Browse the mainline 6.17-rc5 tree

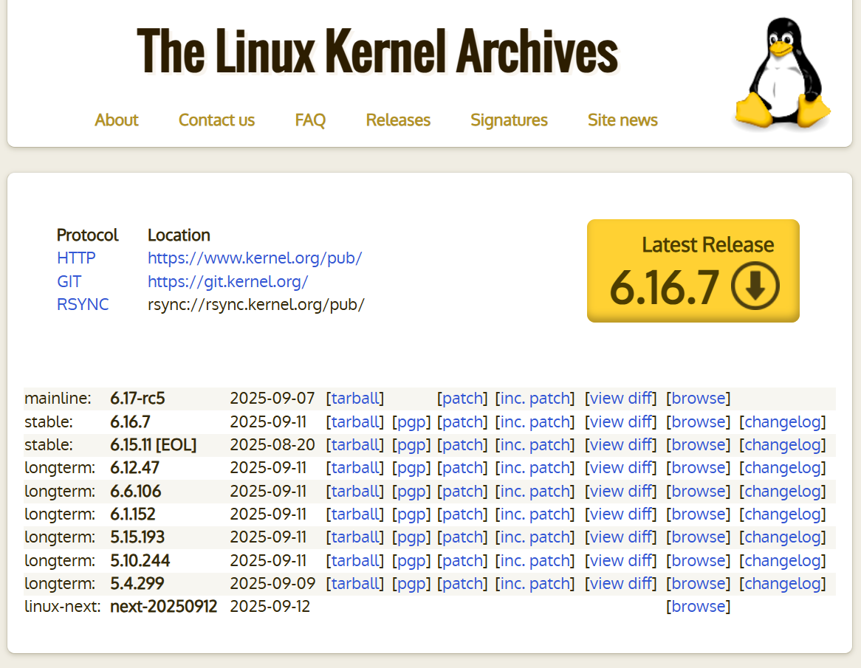(699, 399)
